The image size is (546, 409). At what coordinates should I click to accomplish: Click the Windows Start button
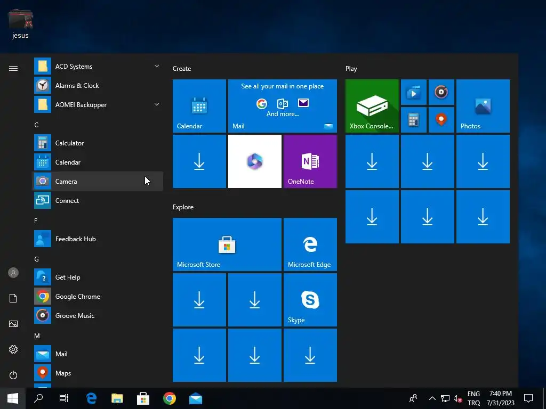pos(13,398)
